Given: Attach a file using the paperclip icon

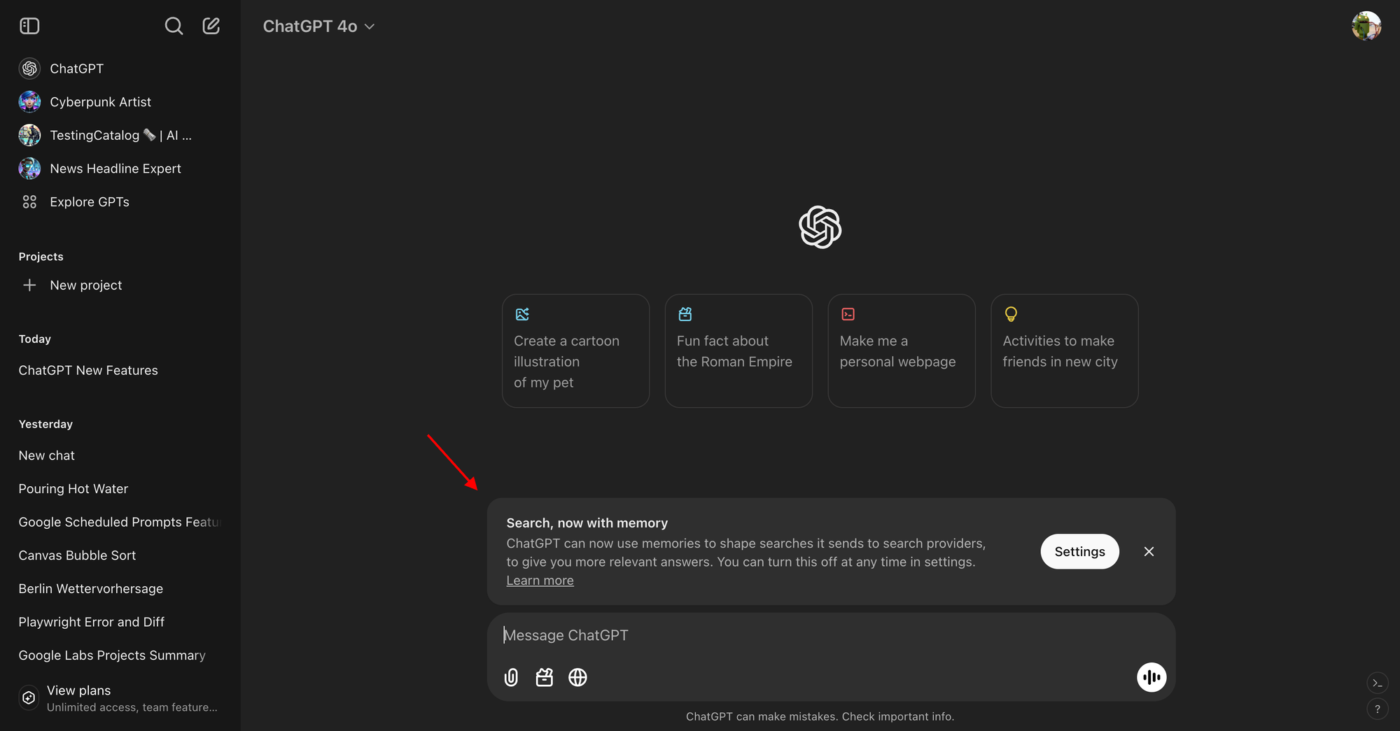Looking at the screenshot, I should pos(510,677).
